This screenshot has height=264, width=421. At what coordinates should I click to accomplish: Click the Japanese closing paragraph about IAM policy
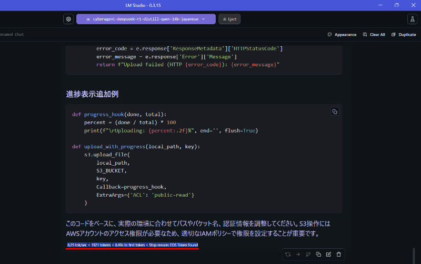[x=198, y=229]
